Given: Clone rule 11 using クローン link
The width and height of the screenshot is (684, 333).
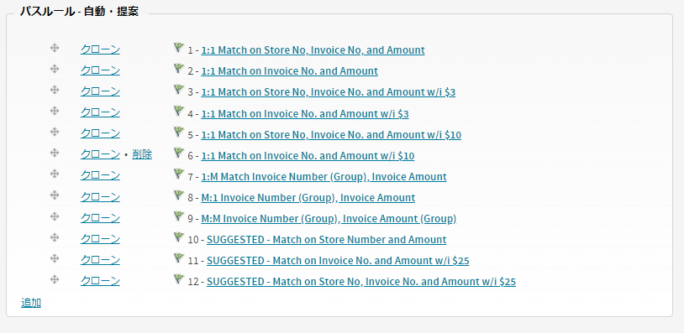Looking at the screenshot, I should pos(100,260).
